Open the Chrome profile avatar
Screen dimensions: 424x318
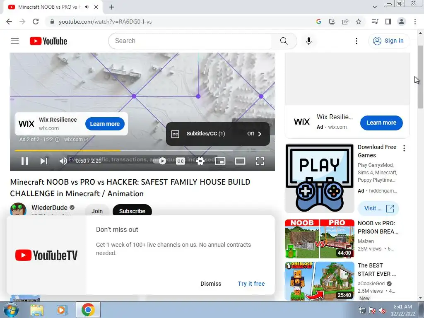[x=402, y=22]
